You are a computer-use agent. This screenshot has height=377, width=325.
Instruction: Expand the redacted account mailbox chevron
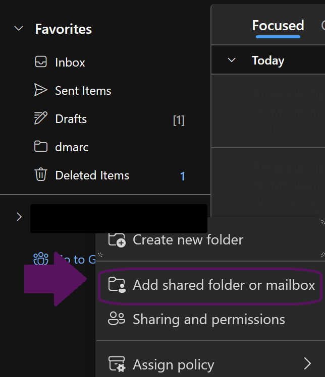[x=19, y=217]
